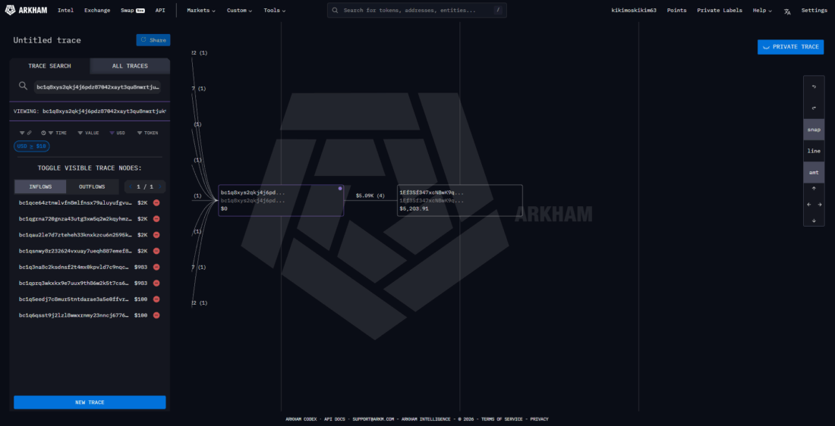Open the Intel page
Screen dimensions: 835x426
pyautogui.click(x=65, y=10)
